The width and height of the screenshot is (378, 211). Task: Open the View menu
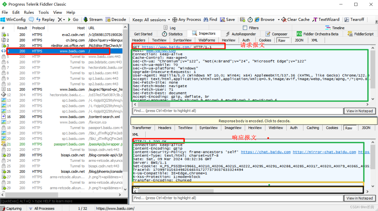pos(57,12)
